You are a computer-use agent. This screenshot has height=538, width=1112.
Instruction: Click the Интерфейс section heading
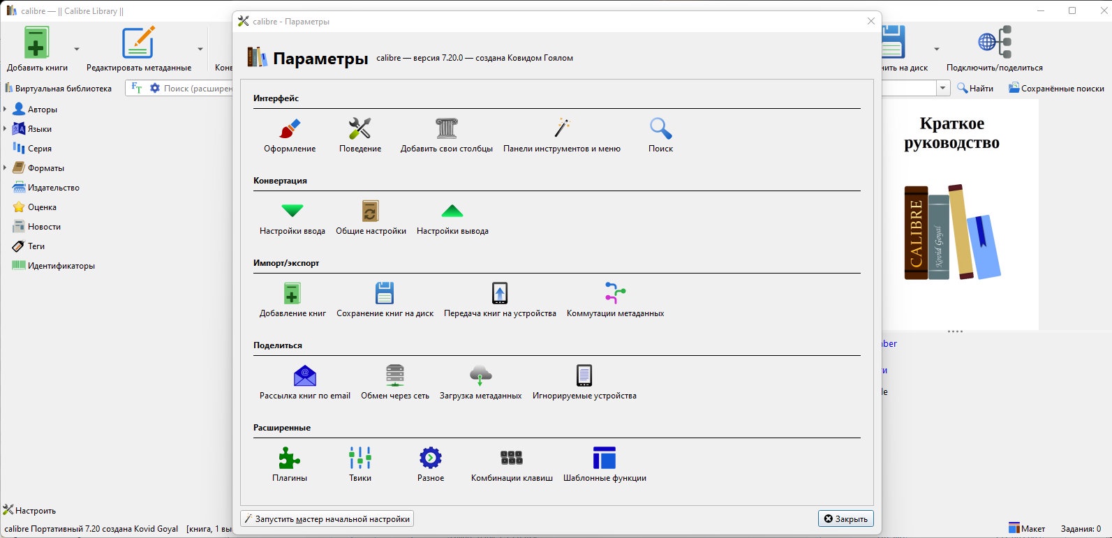(x=276, y=98)
